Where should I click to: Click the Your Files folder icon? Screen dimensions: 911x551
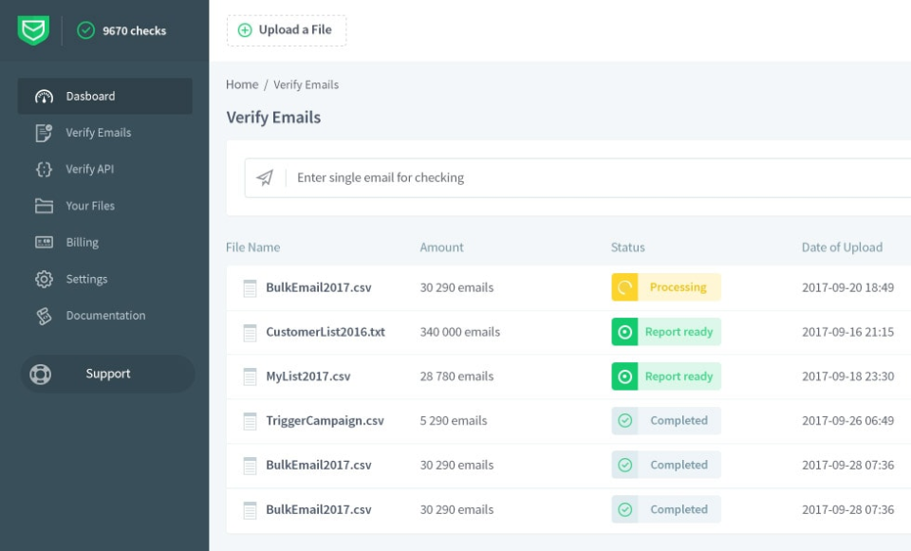point(44,206)
